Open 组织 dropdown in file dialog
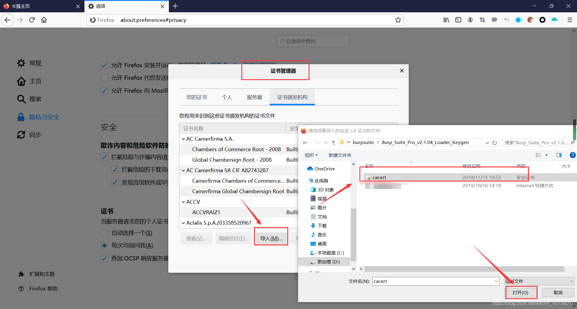 [x=311, y=155]
